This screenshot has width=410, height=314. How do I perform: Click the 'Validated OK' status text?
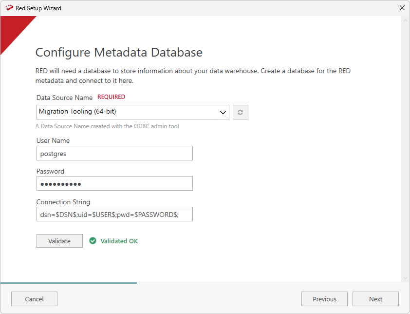click(119, 241)
